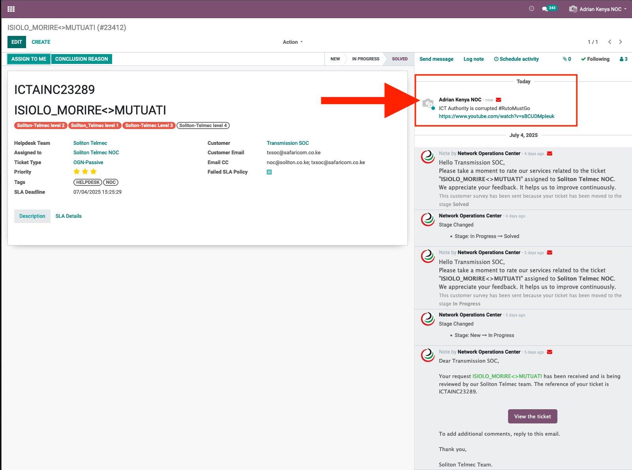Image resolution: width=632 pixels, height=470 pixels.
Task: Expand the Action dropdown menu
Action: [293, 42]
